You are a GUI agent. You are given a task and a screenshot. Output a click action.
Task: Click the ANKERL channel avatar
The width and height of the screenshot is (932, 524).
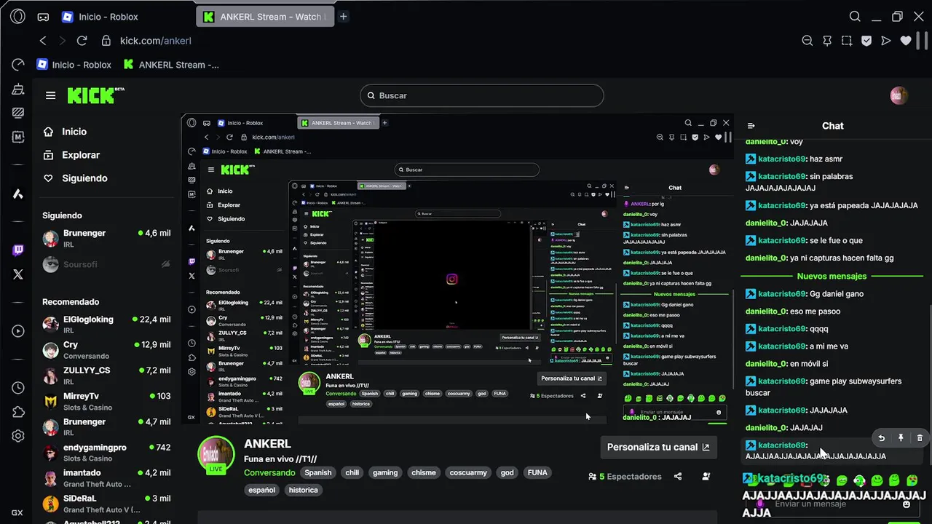click(216, 456)
